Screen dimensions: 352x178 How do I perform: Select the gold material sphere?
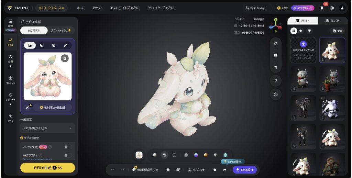[206, 155]
